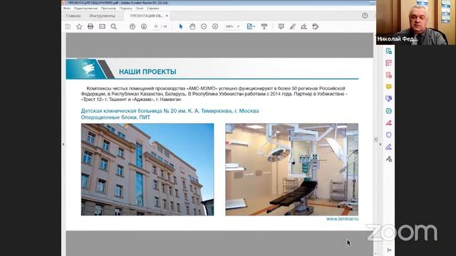Go to the next page arrow
This screenshot has width=456, height=256.
click(x=144, y=26)
